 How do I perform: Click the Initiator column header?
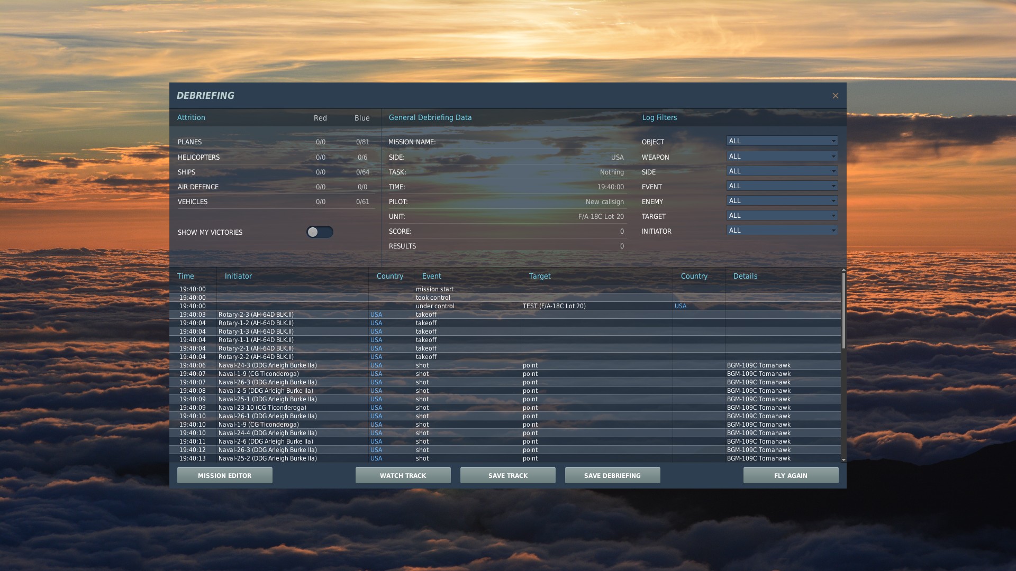pyautogui.click(x=238, y=276)
